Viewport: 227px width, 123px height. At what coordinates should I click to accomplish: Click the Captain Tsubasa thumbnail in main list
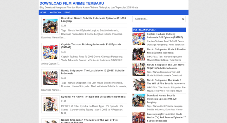click(x=50, y=52)
